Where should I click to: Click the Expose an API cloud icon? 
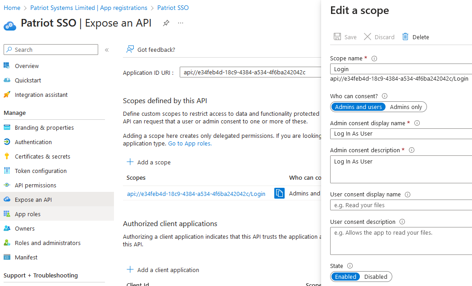7,199
